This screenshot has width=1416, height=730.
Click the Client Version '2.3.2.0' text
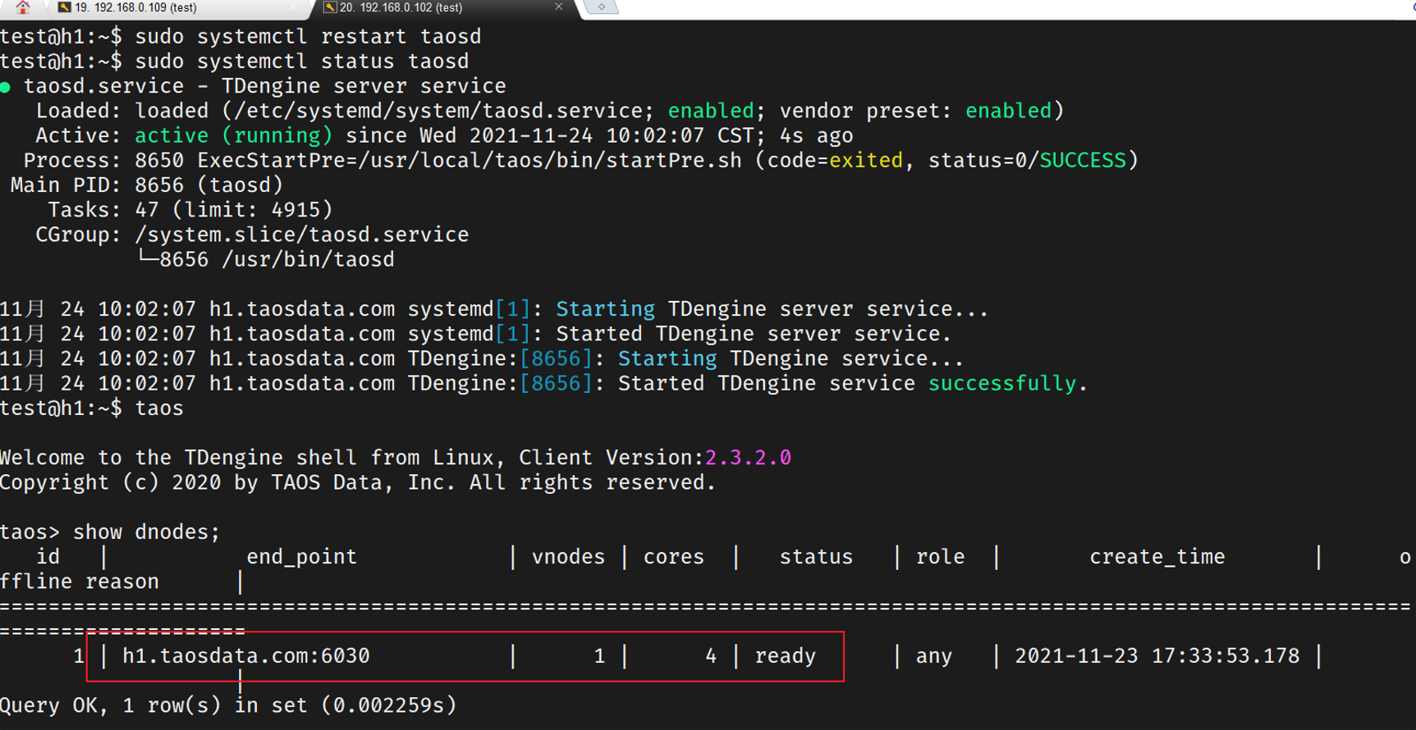point(748,458)
